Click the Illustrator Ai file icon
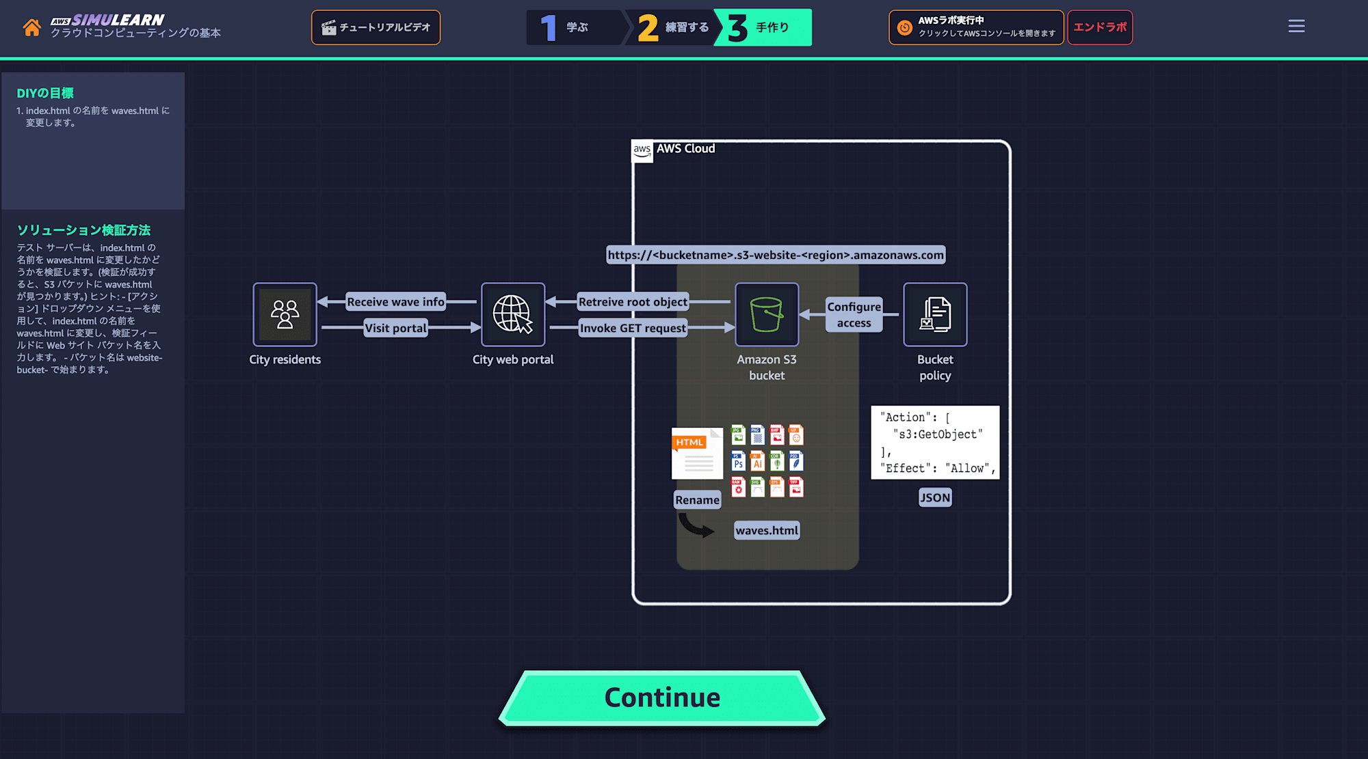This screenshot has height=759, width=1368. tap(757, 461)
